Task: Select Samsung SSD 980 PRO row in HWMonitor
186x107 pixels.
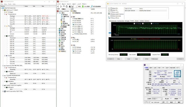Action: (14, 66)
